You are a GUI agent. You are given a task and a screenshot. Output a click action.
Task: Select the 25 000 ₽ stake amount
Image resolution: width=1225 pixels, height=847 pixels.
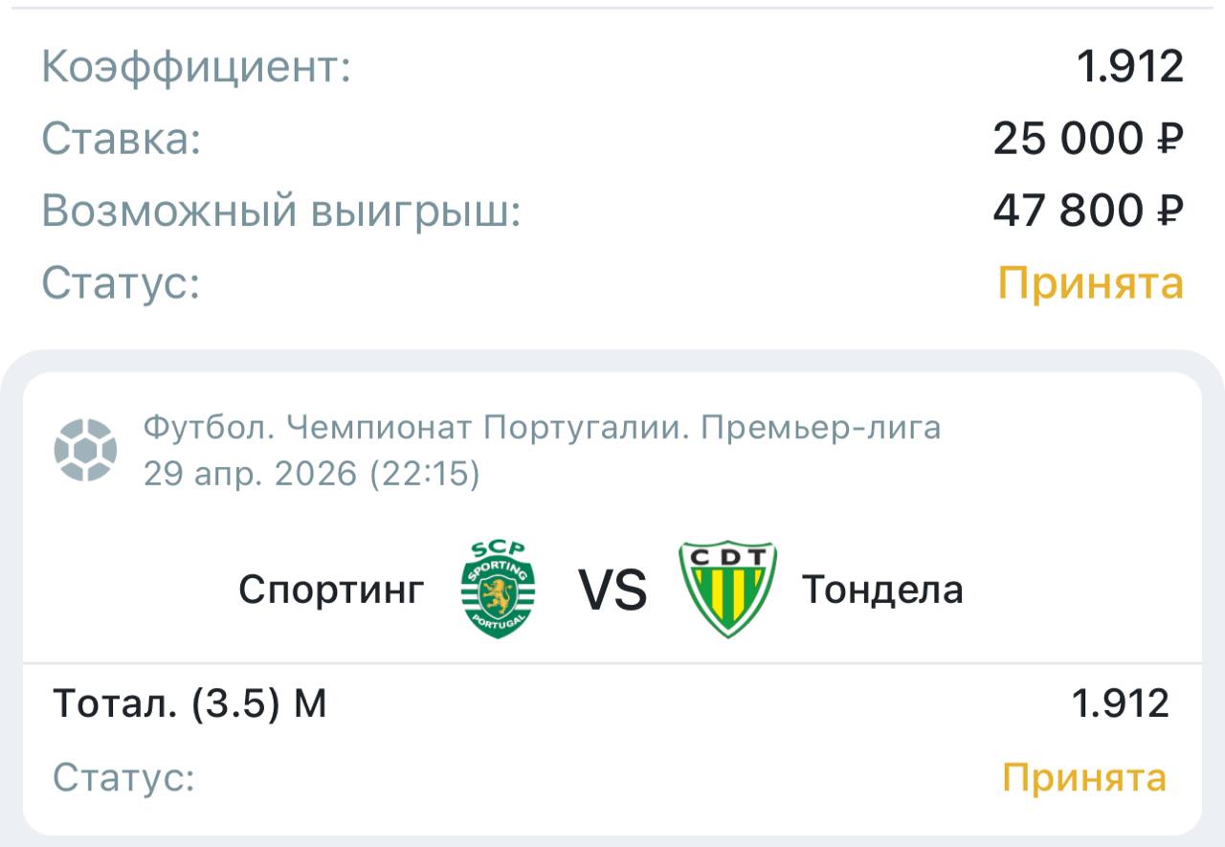click(x=1088, y=139)
